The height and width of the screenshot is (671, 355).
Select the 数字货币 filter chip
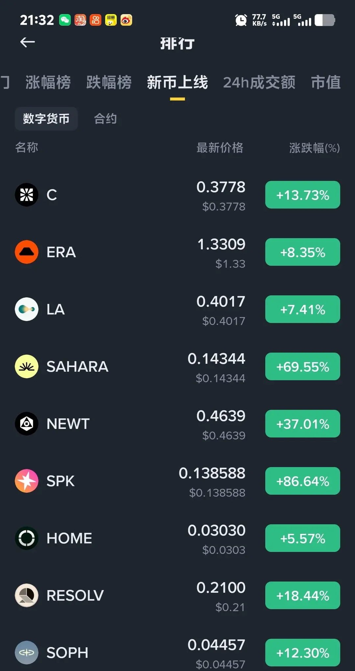coord(46,118)
